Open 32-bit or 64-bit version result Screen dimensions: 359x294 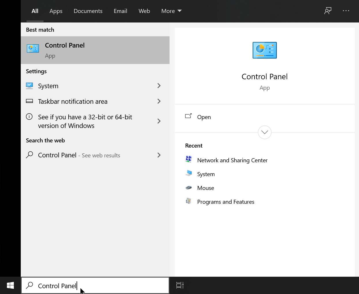coord(95,121)
